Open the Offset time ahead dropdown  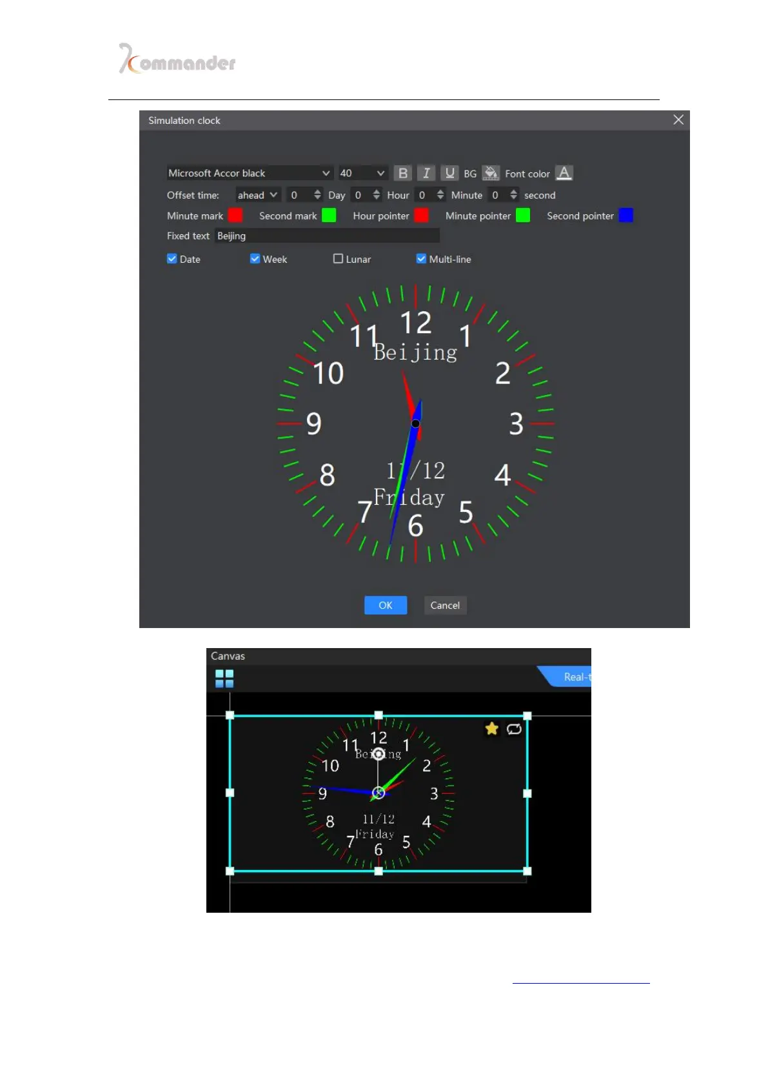(x=257, y=195)
